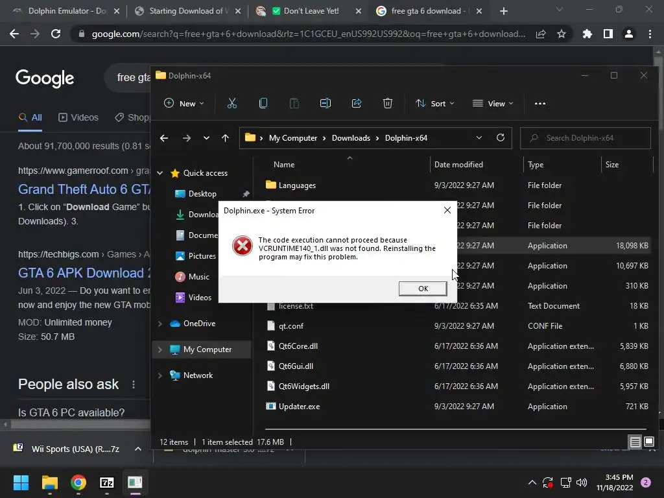Select Desktop in Quick access

pos(202,194)
